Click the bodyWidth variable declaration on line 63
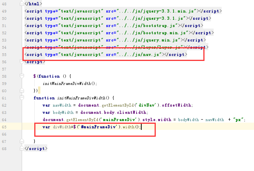 pos(63,112)
